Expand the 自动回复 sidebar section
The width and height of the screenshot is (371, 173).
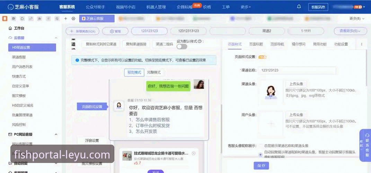[56, 163]
